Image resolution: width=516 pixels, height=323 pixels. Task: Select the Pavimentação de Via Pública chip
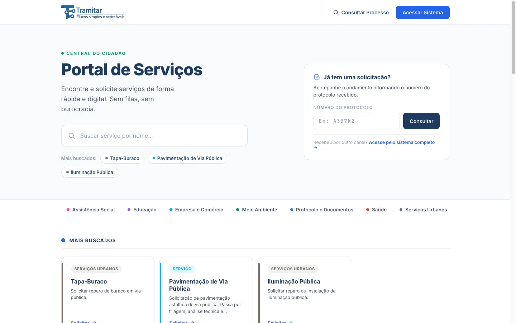coord(187,158)
